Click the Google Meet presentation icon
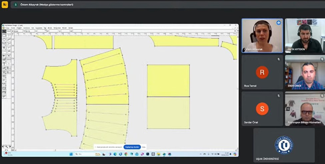Image resolution: width=325 pixels, height=164 pixels. [5, 5]
